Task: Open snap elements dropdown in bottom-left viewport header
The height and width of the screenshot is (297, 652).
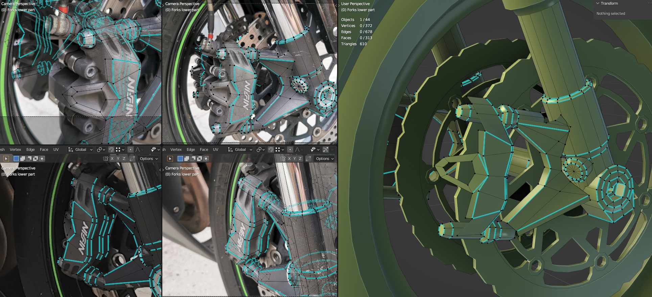Action: coord(120,150)
